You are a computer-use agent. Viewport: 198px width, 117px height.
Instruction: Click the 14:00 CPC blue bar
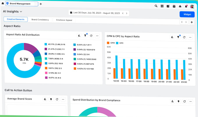click(x=116, y=67)
